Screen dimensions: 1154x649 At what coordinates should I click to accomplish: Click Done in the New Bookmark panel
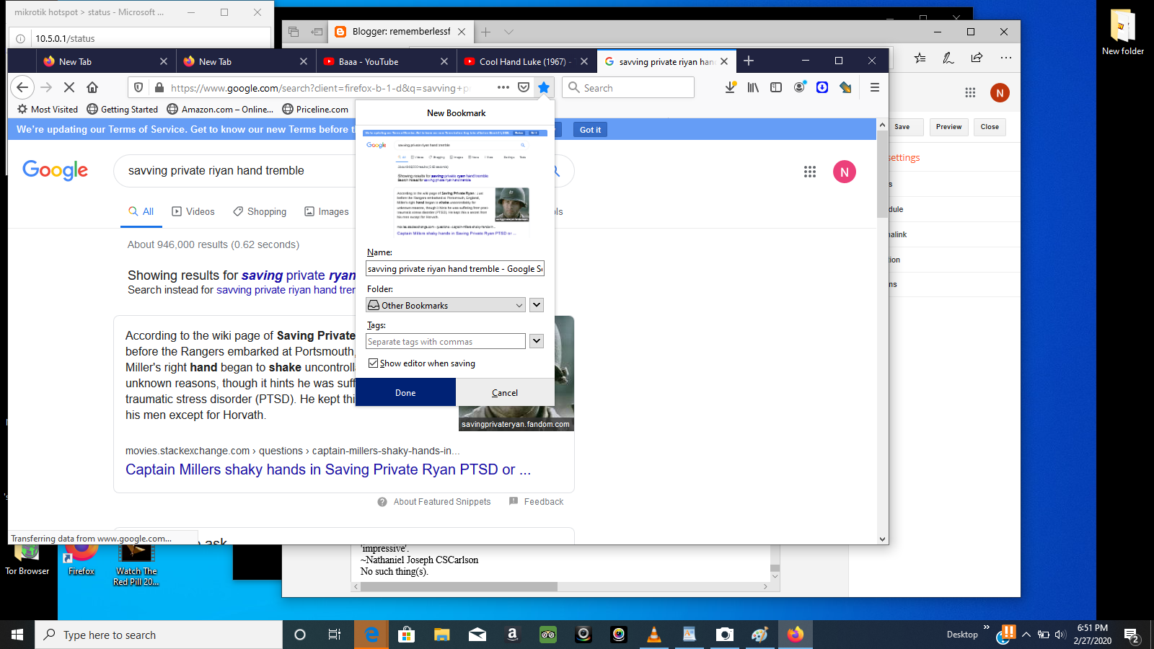[405, 392]
